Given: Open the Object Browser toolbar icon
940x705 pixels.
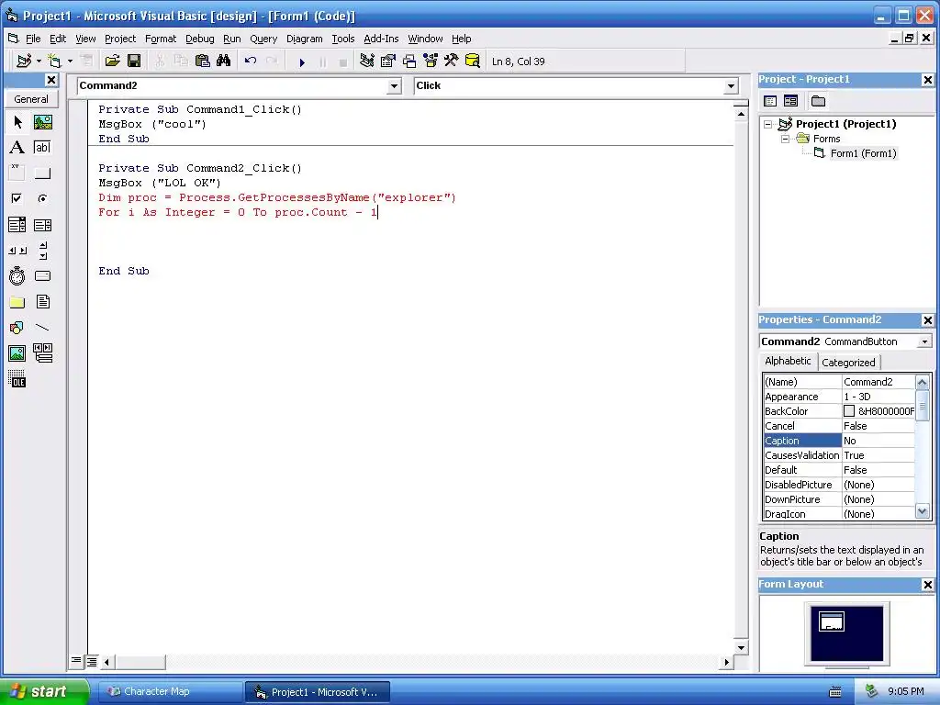Looking at the screenshot, I should pos(431,61).
